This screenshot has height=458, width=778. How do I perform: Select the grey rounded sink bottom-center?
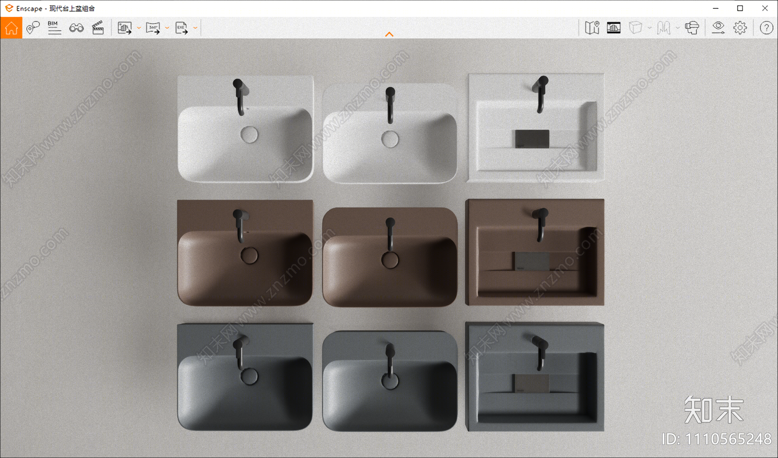[x=390, y=381]
